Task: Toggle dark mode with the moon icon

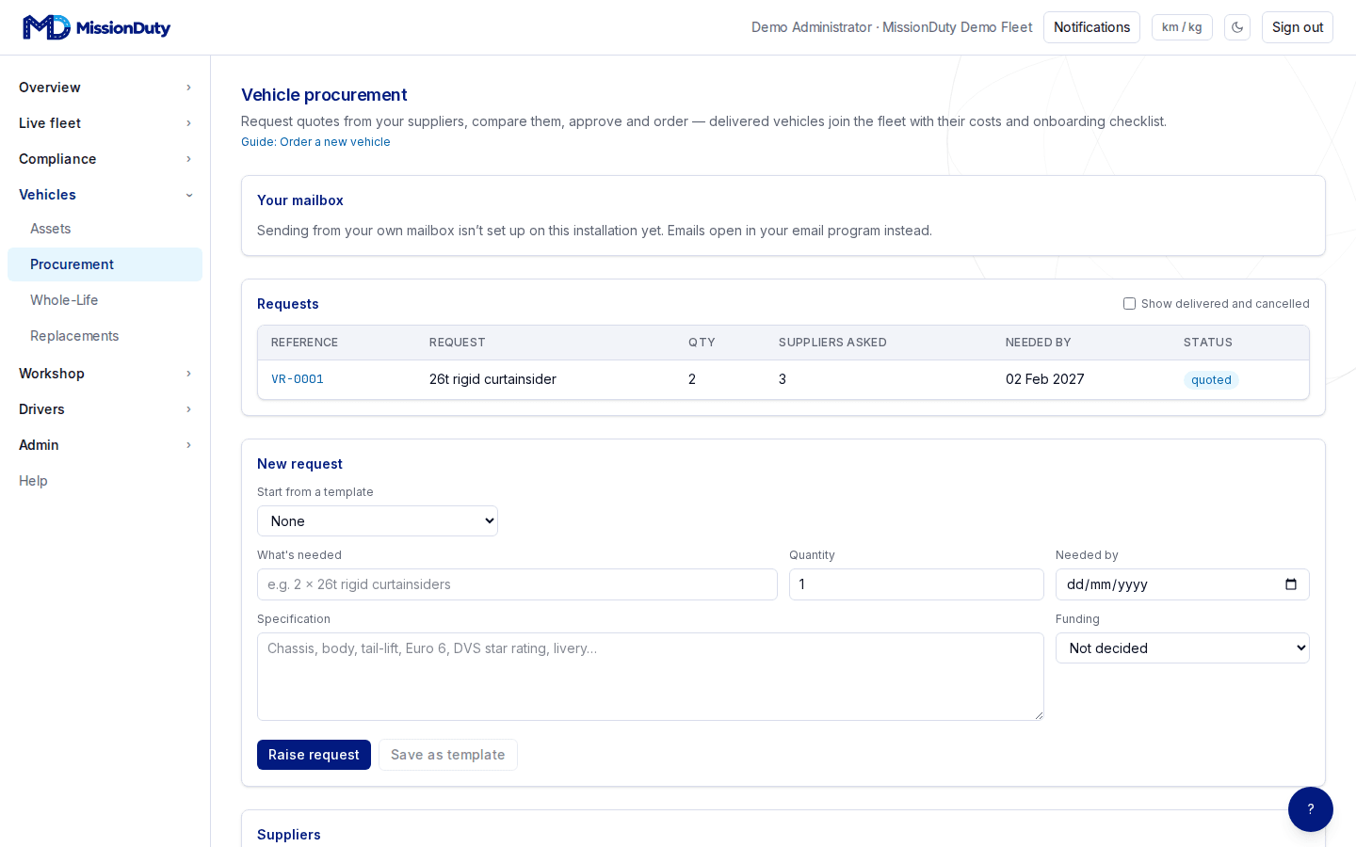Action: point(1237,27)
